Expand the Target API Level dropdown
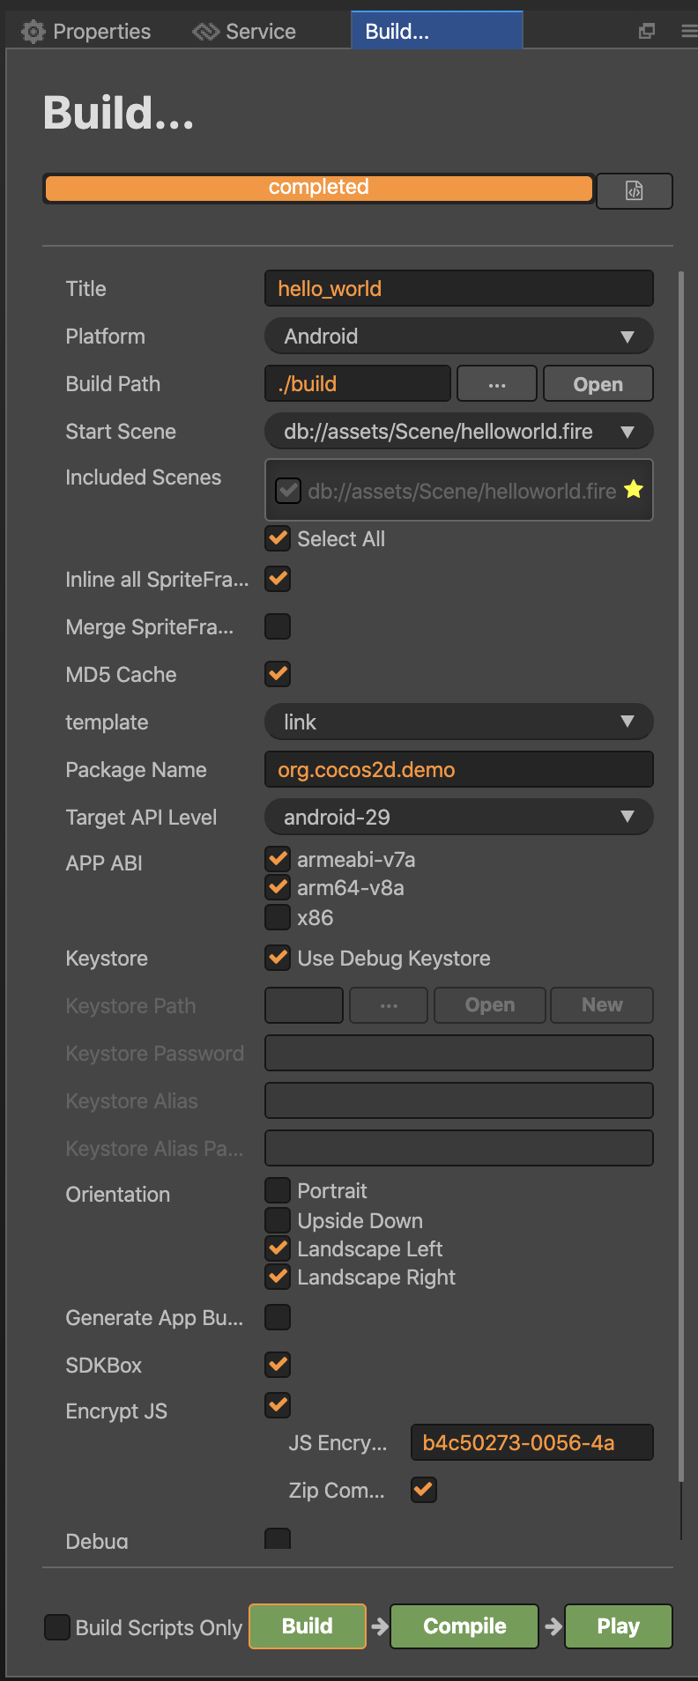The height and width of the screenshot is (1681, 698). click(458, 818)
